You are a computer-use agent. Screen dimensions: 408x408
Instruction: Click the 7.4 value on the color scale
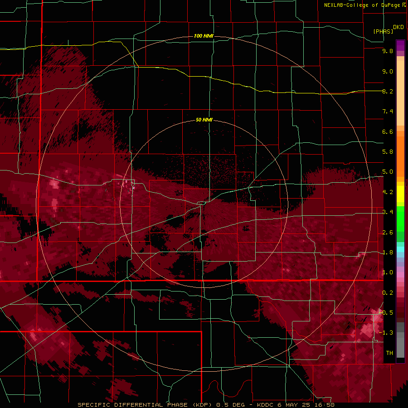tap(388, 112)
